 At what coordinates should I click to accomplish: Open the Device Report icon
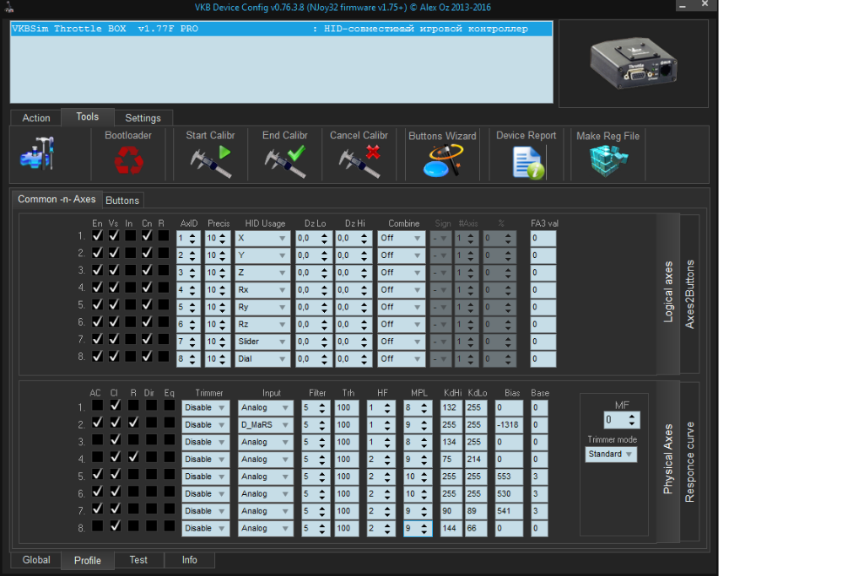pos(528,163)
